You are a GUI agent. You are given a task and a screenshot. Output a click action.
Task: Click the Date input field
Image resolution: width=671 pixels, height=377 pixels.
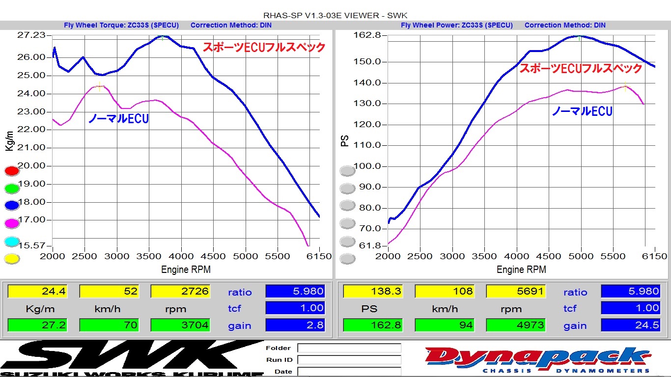coord(349,372)
